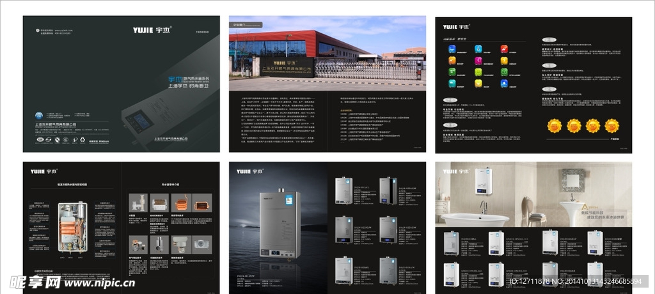Click the YUJIE 宇杰 logo on the cover page
Viewport: 655px width, 294px height.
click(x=152, y=30)
